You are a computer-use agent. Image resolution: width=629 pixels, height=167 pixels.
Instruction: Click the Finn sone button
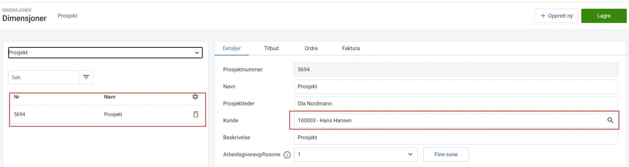446,155
